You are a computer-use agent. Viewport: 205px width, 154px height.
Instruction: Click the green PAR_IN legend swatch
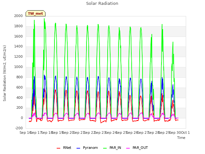tap(105, 148)
